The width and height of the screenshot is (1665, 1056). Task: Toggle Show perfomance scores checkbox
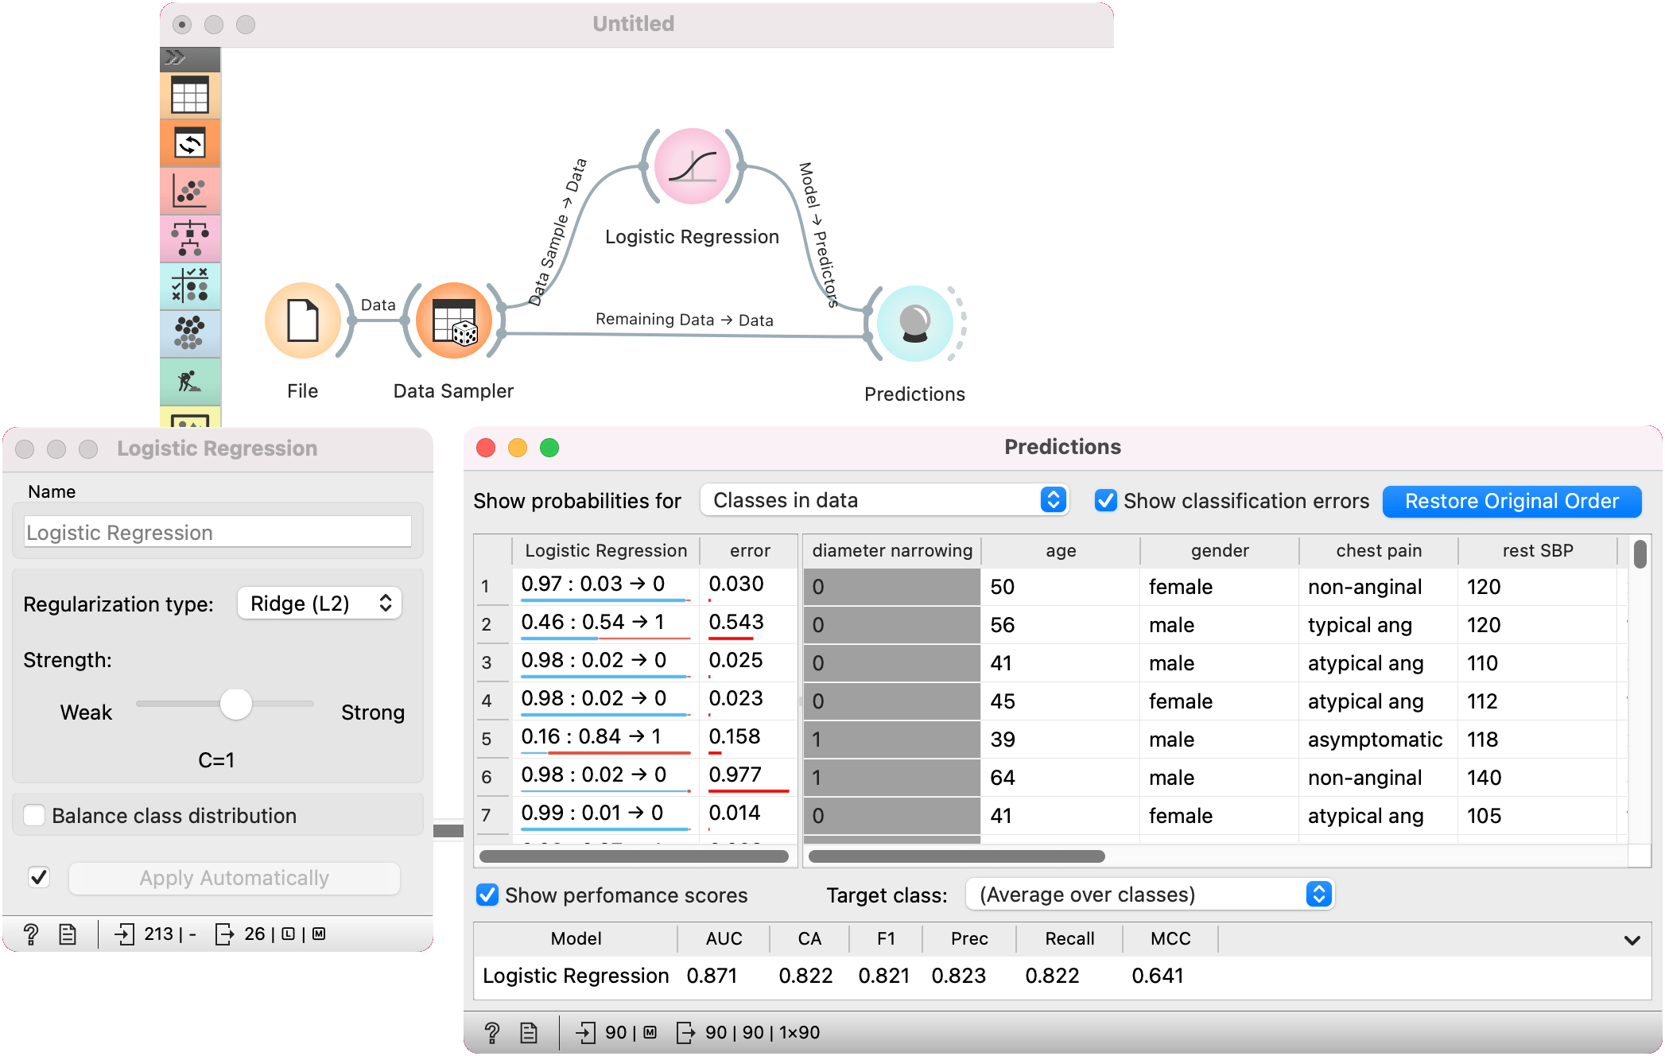[487, 895]
